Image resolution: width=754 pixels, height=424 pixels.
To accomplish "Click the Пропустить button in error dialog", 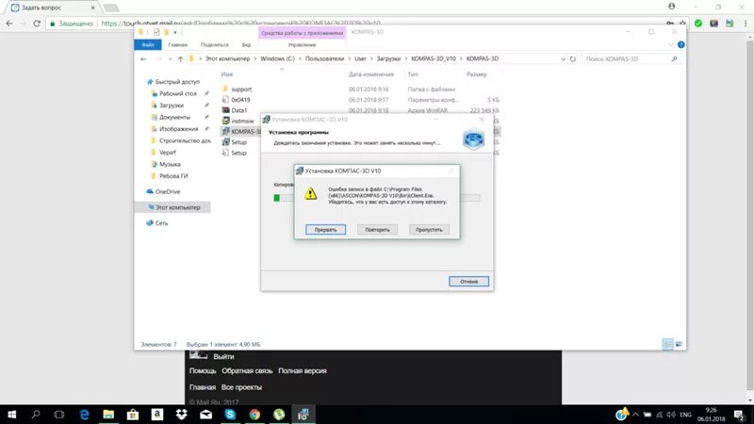I will [429, 230].
